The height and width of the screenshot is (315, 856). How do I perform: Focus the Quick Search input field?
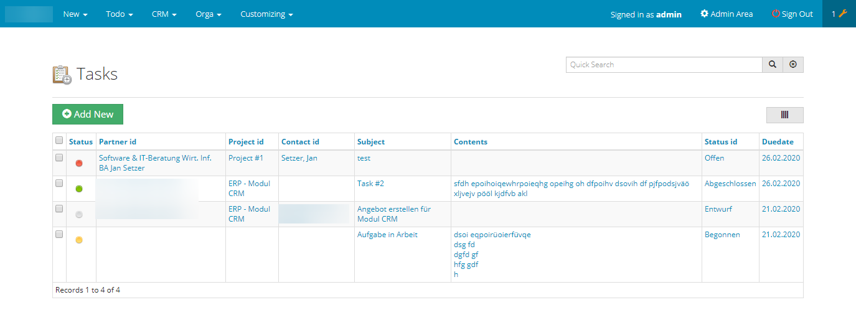tap(664, 65)
